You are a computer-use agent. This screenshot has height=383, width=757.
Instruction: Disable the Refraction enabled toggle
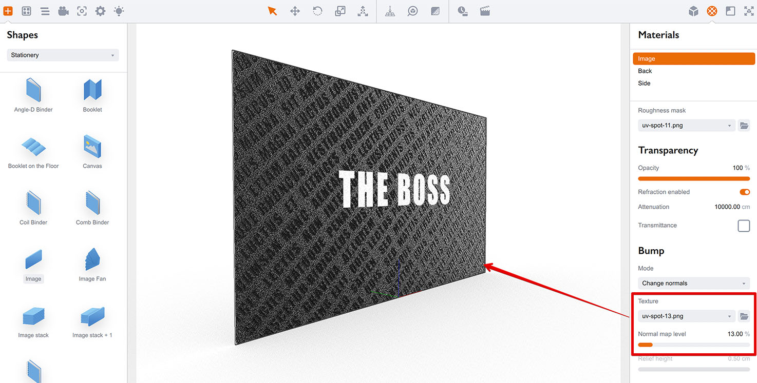(x=744, y=192)
